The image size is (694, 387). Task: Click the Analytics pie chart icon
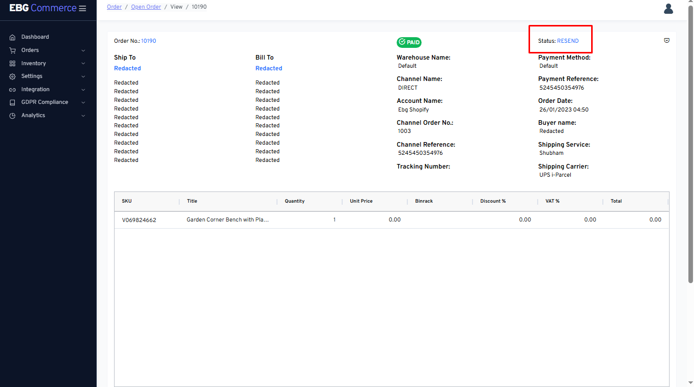[x=13, y=115]
